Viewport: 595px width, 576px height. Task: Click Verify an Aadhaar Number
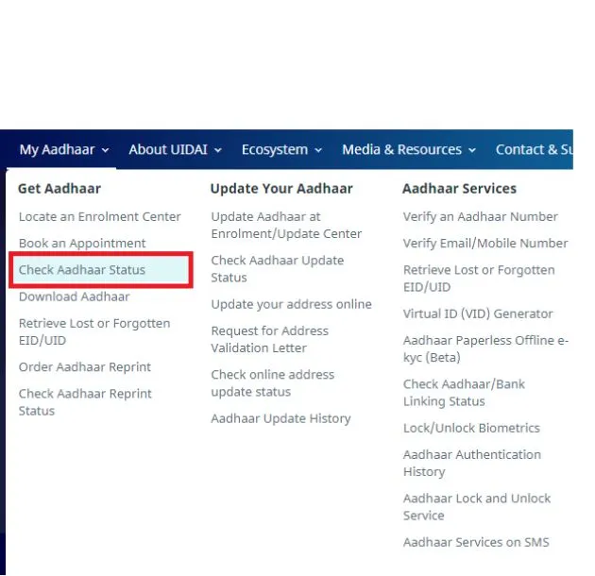click(x=480, y=216)
